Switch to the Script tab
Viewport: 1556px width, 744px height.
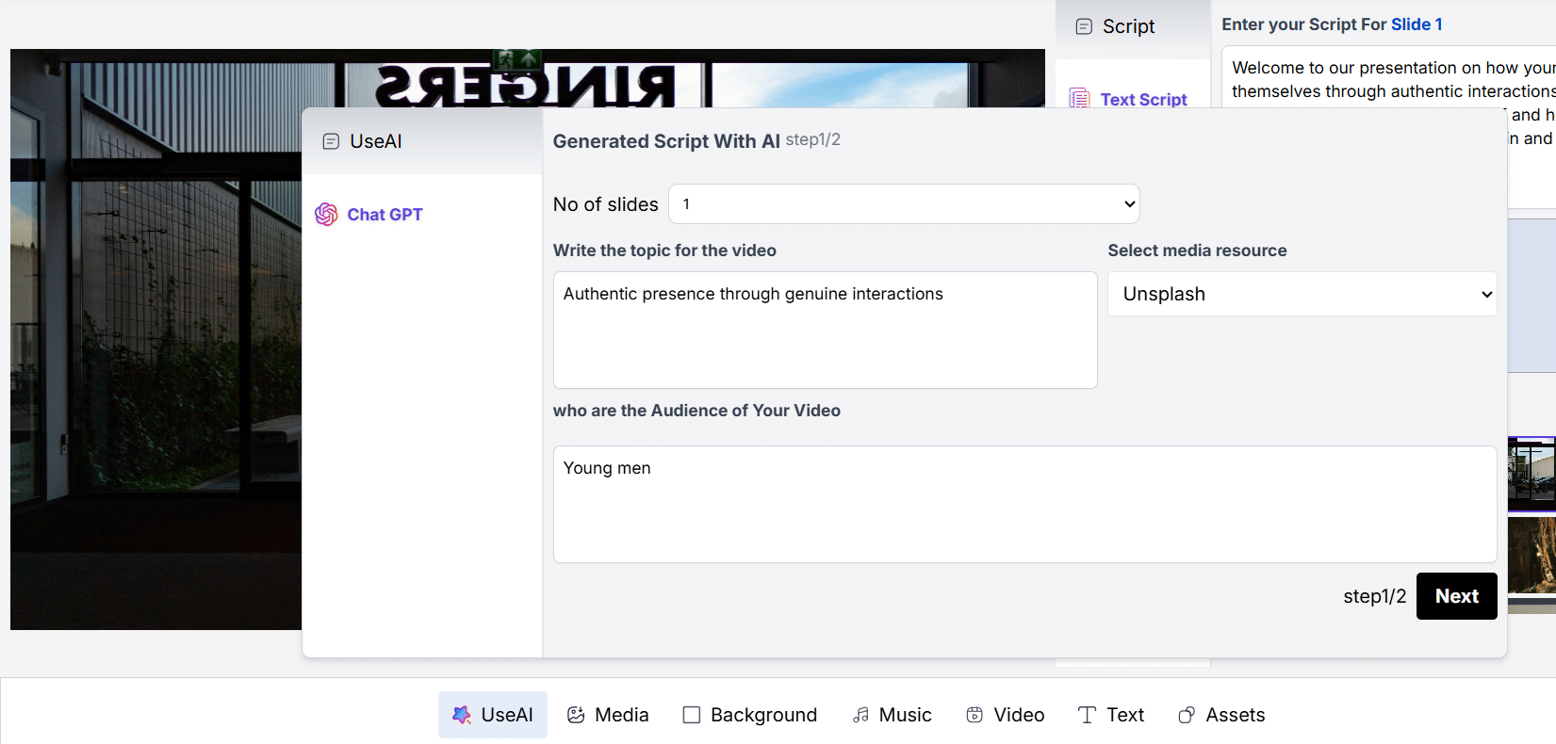[x=1128, y=26]
